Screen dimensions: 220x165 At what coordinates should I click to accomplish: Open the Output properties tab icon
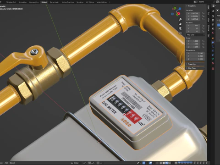click(213, 20)
